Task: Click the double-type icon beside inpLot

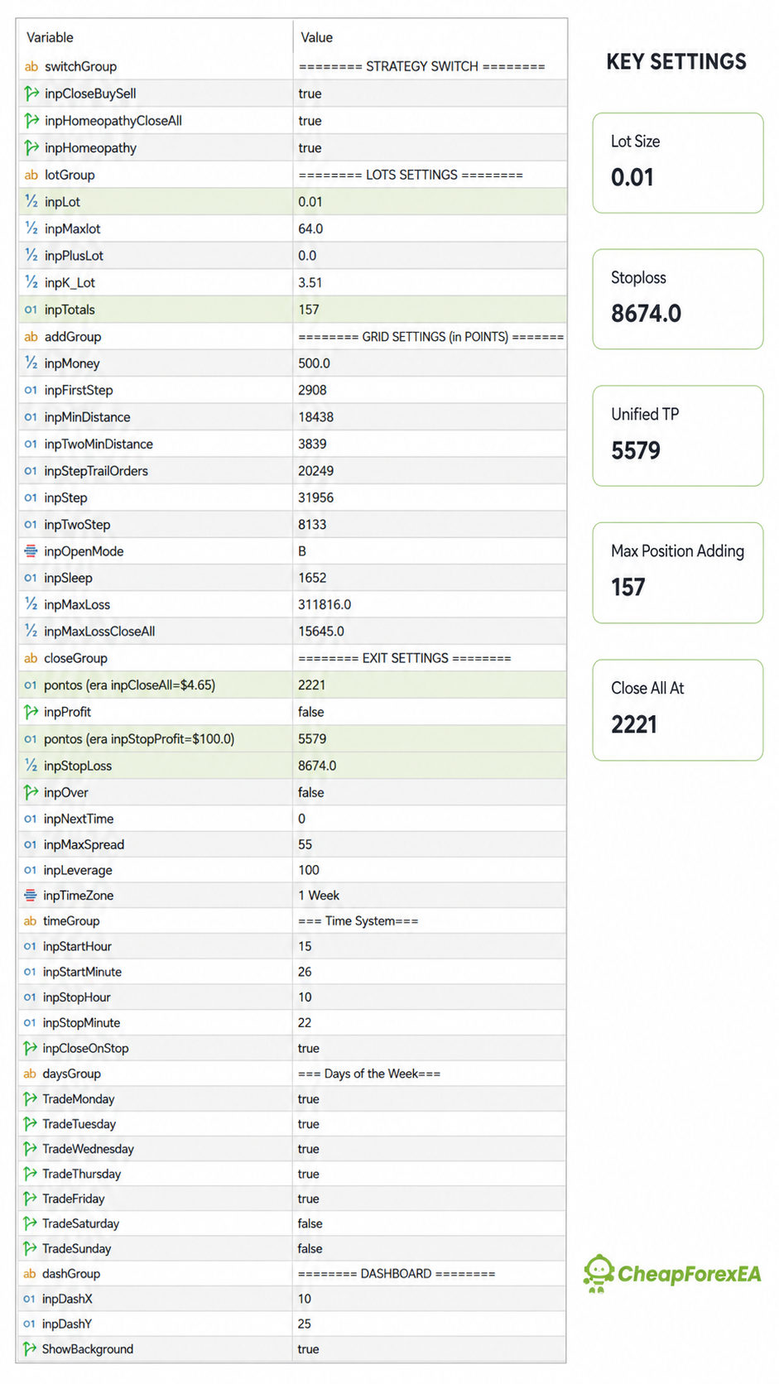Action: click(x=31, y=201)
